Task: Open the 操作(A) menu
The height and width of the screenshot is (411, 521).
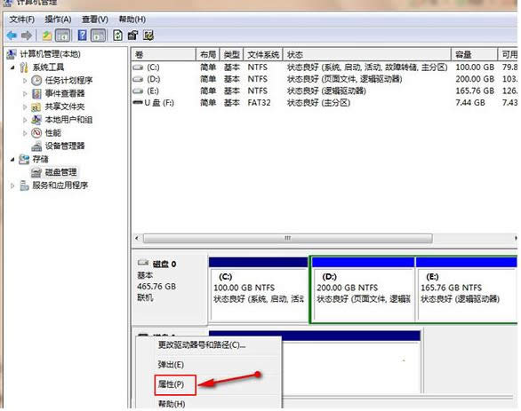Action: coord(58,20)
